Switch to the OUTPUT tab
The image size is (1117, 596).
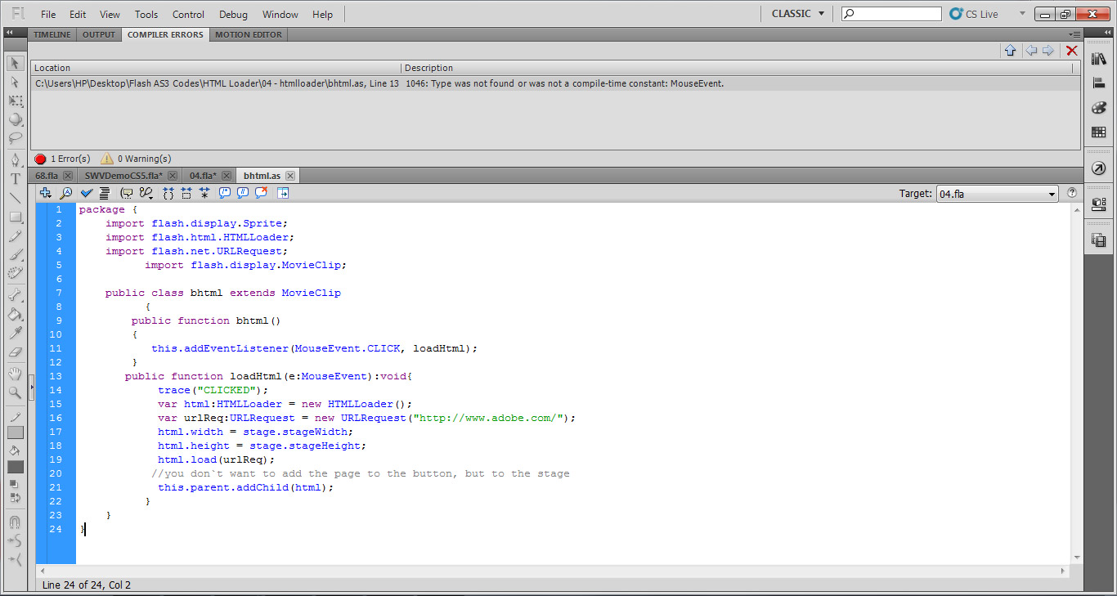99,34
